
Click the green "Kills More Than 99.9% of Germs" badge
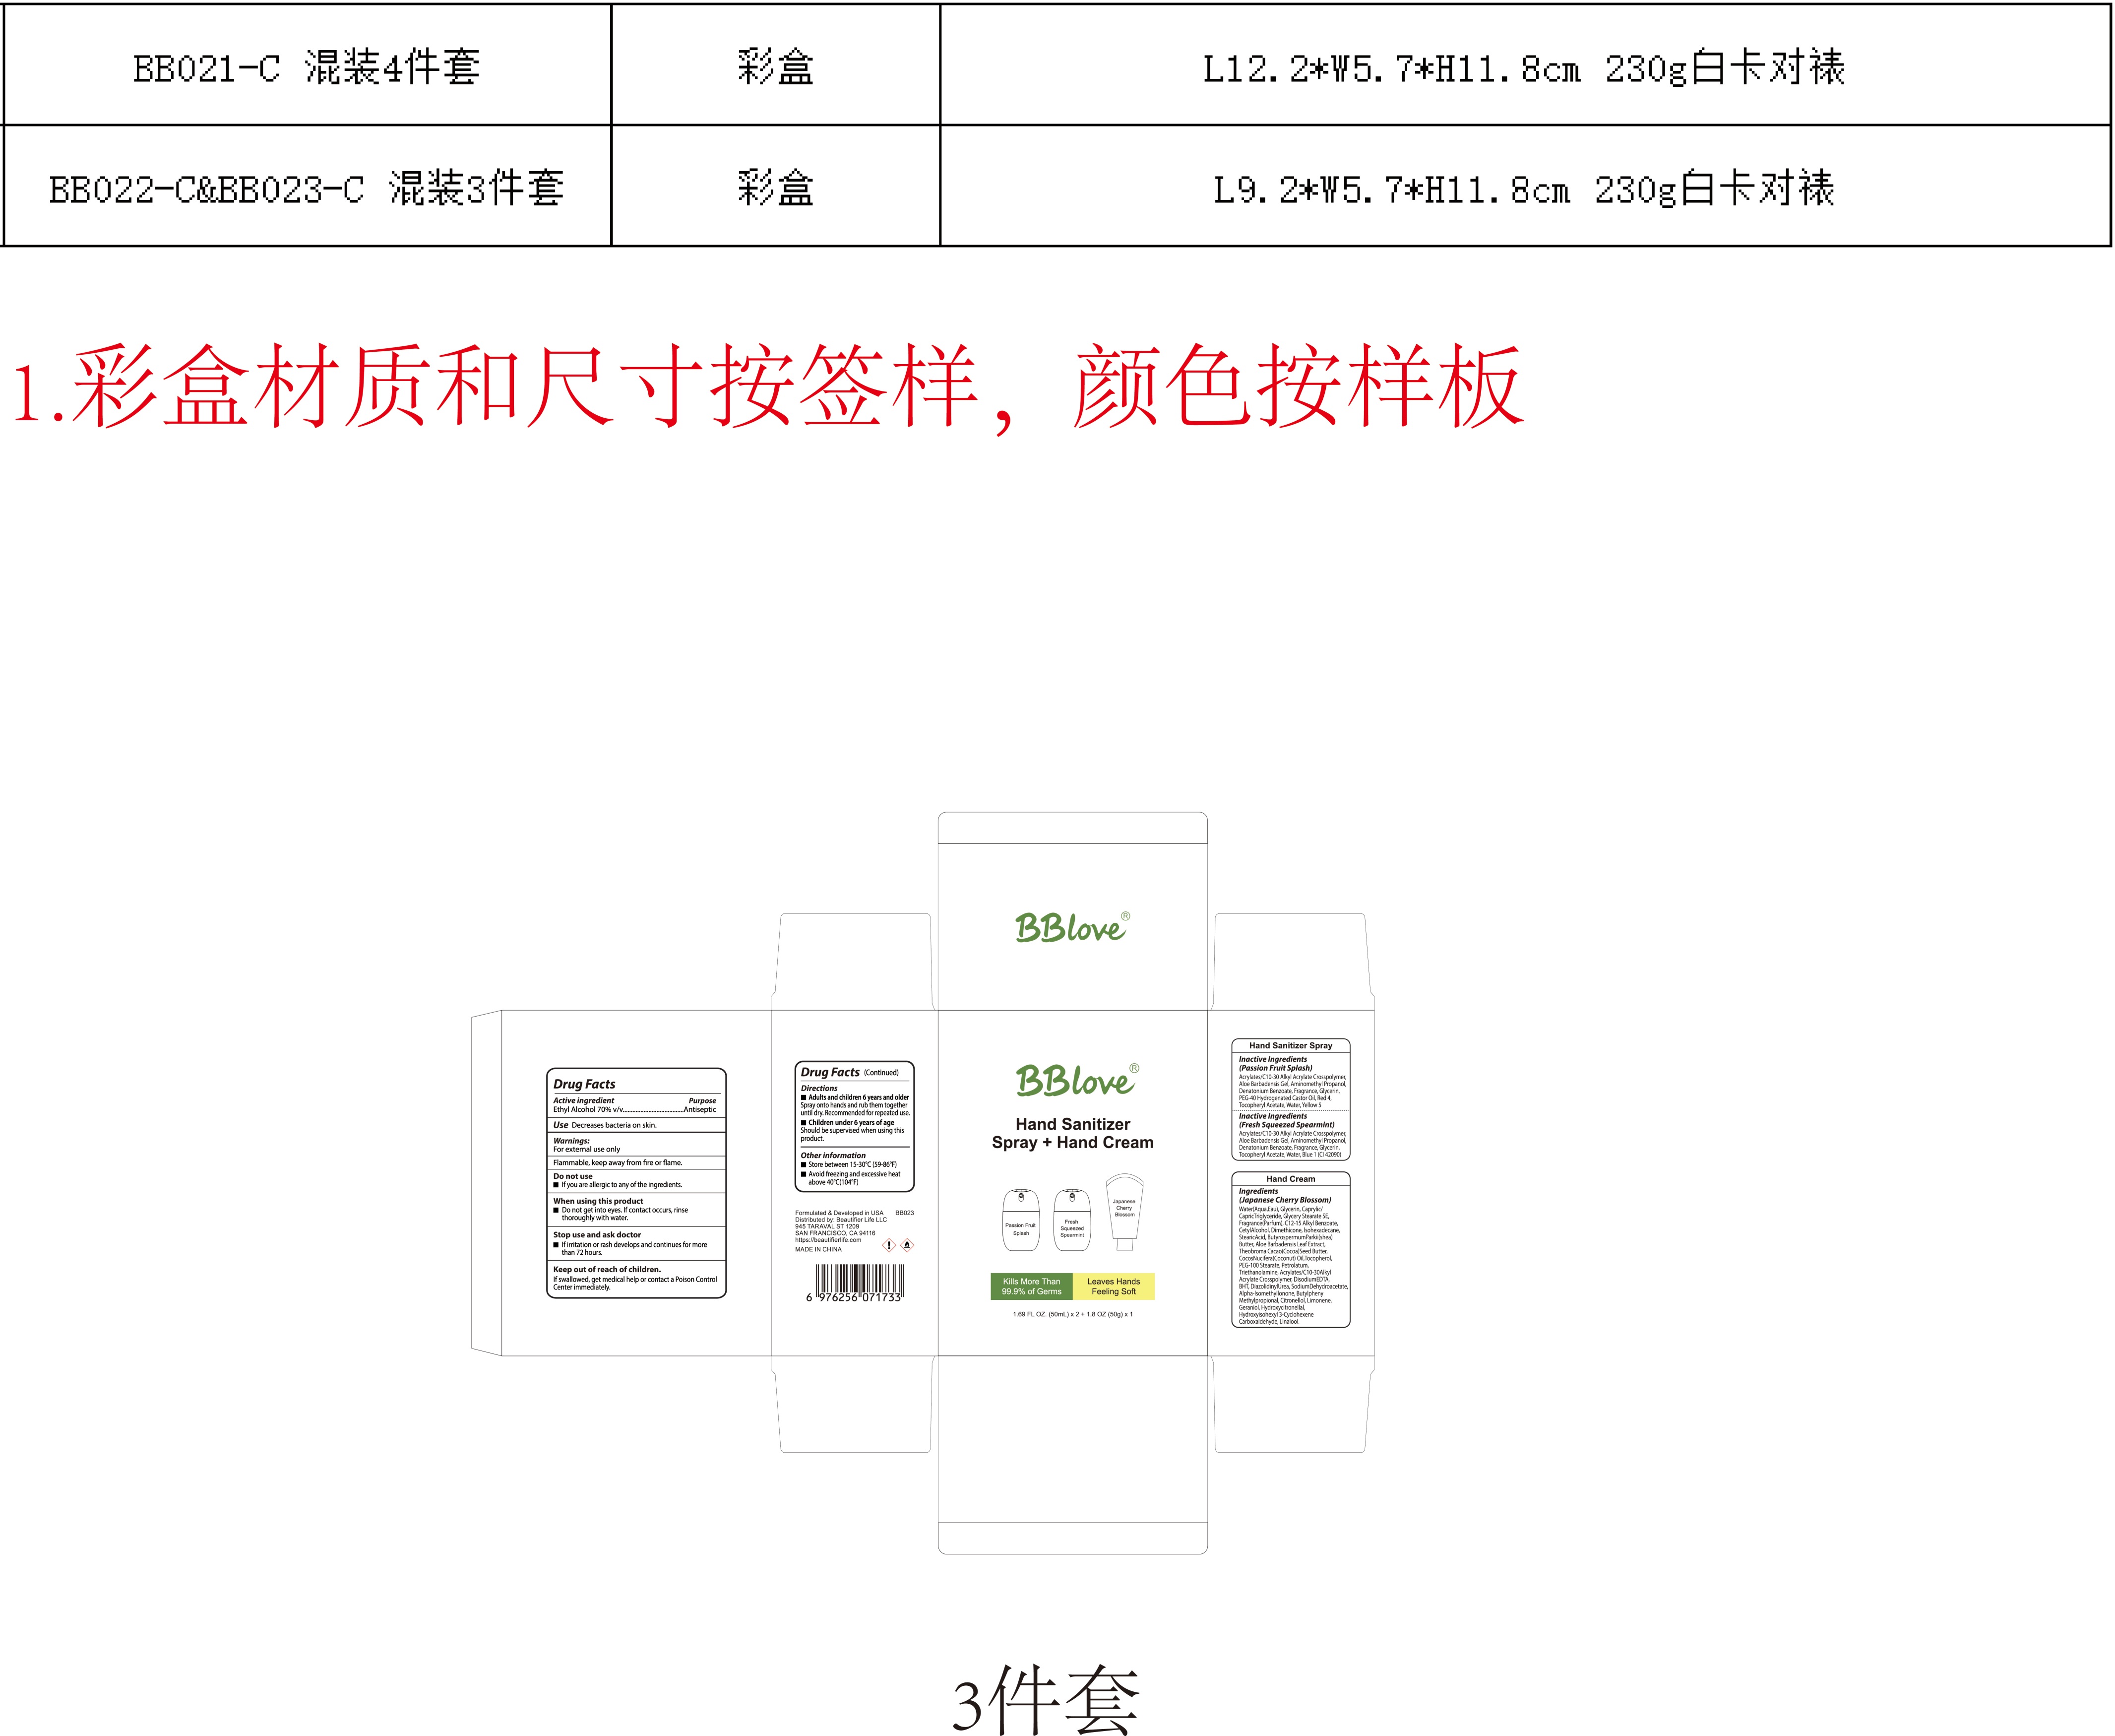(1032, 1286)
